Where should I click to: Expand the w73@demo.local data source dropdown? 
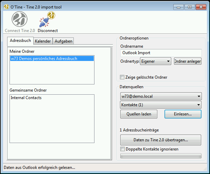[x=161, y=96]
